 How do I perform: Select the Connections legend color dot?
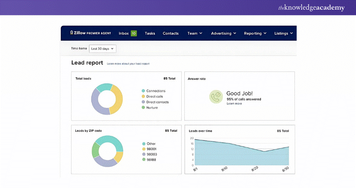tap(143, 91)
